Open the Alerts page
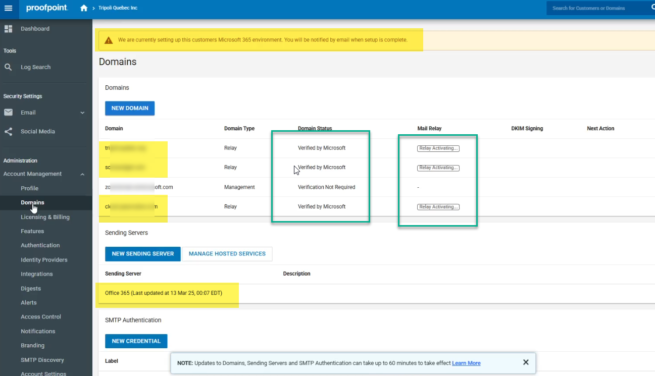The height and width of the screenshot is (376, 655). point(28,303)
